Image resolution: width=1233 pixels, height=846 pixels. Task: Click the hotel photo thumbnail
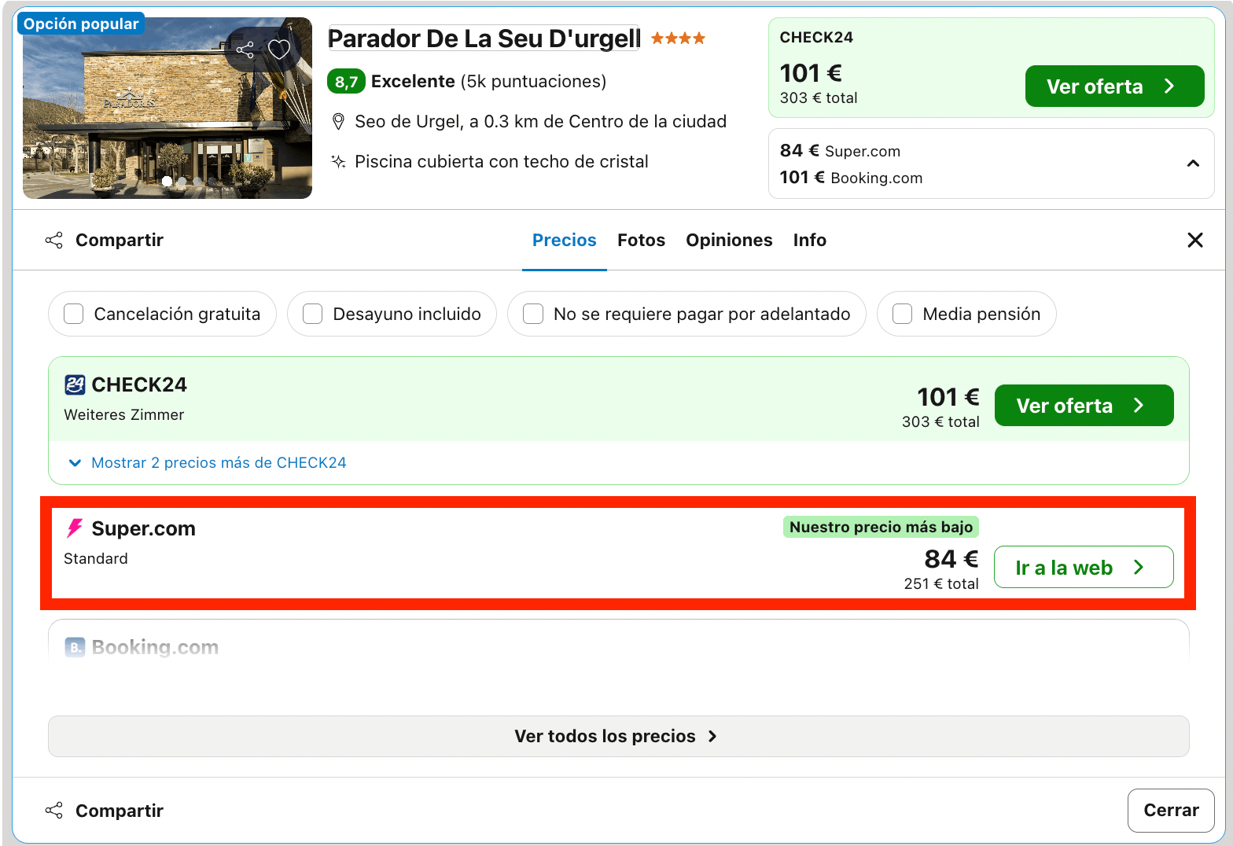pyautogui.click(x=167, y=109)
